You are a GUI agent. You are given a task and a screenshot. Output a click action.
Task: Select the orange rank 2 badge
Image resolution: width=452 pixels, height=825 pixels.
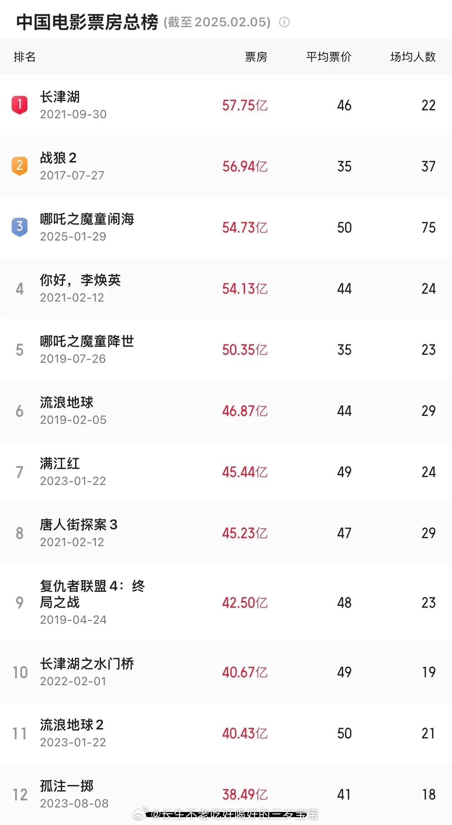19,166
